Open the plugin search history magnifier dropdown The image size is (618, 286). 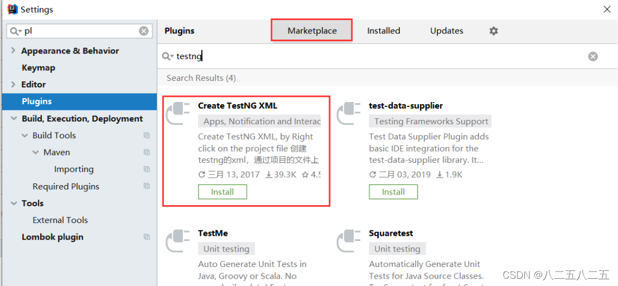click(168, 57)
